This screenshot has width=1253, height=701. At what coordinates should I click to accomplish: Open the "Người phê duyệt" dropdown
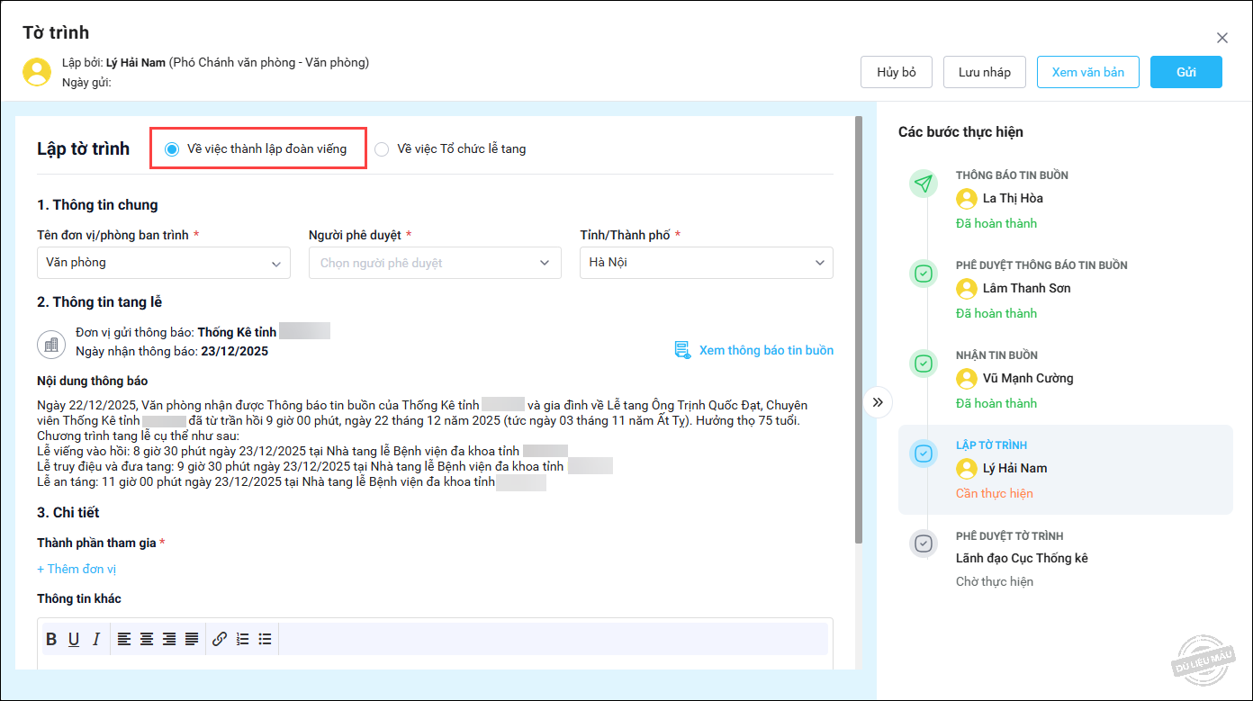click(x=435, y=263)
